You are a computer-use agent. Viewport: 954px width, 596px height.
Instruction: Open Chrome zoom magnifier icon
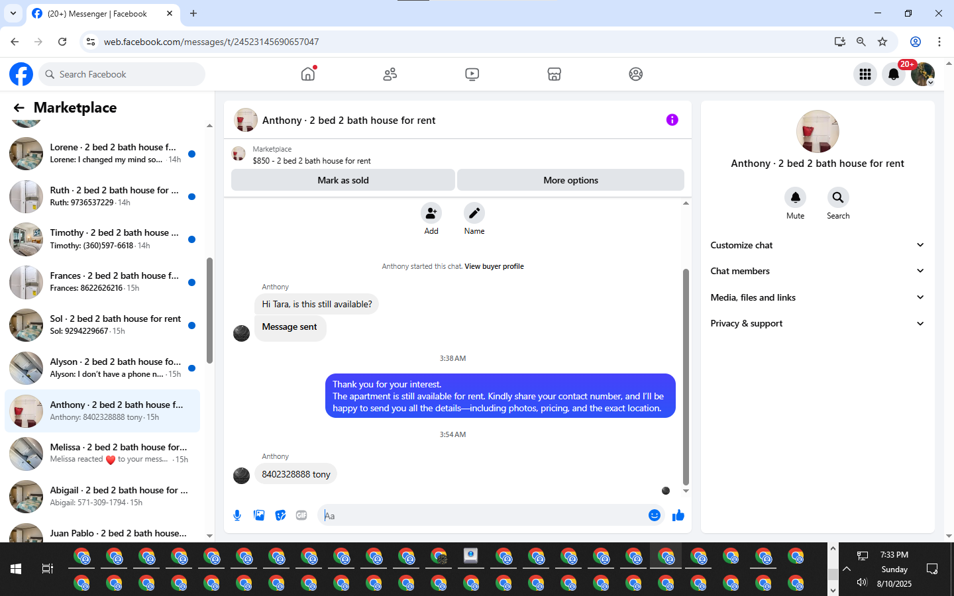861,42
